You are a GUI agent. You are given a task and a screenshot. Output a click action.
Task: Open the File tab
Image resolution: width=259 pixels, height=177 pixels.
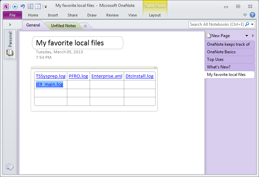pyautogui.click(x=12, y=15)
